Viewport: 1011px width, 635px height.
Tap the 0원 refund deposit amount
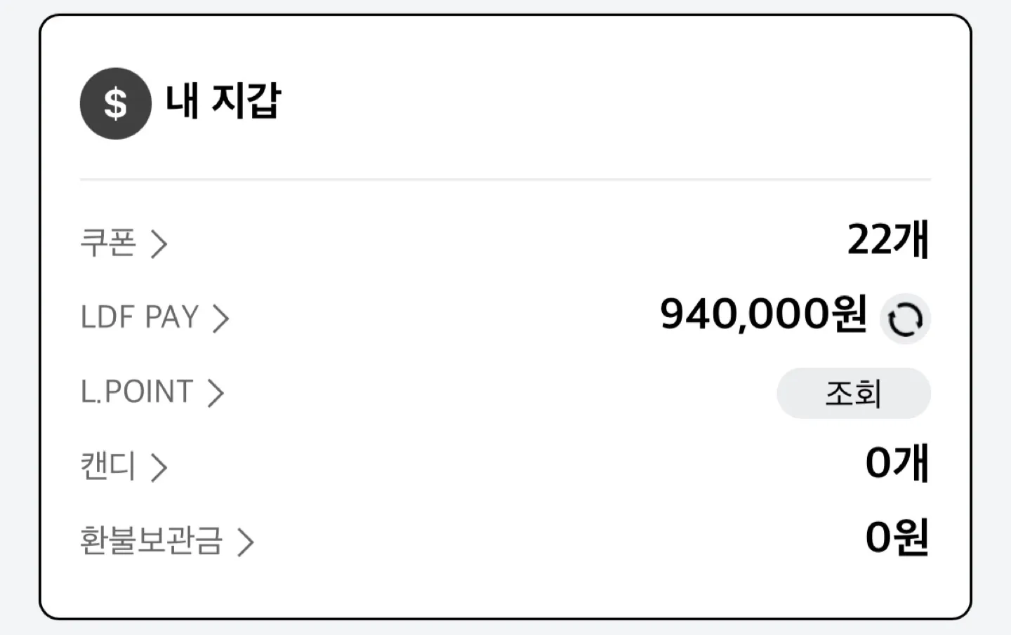897,537
